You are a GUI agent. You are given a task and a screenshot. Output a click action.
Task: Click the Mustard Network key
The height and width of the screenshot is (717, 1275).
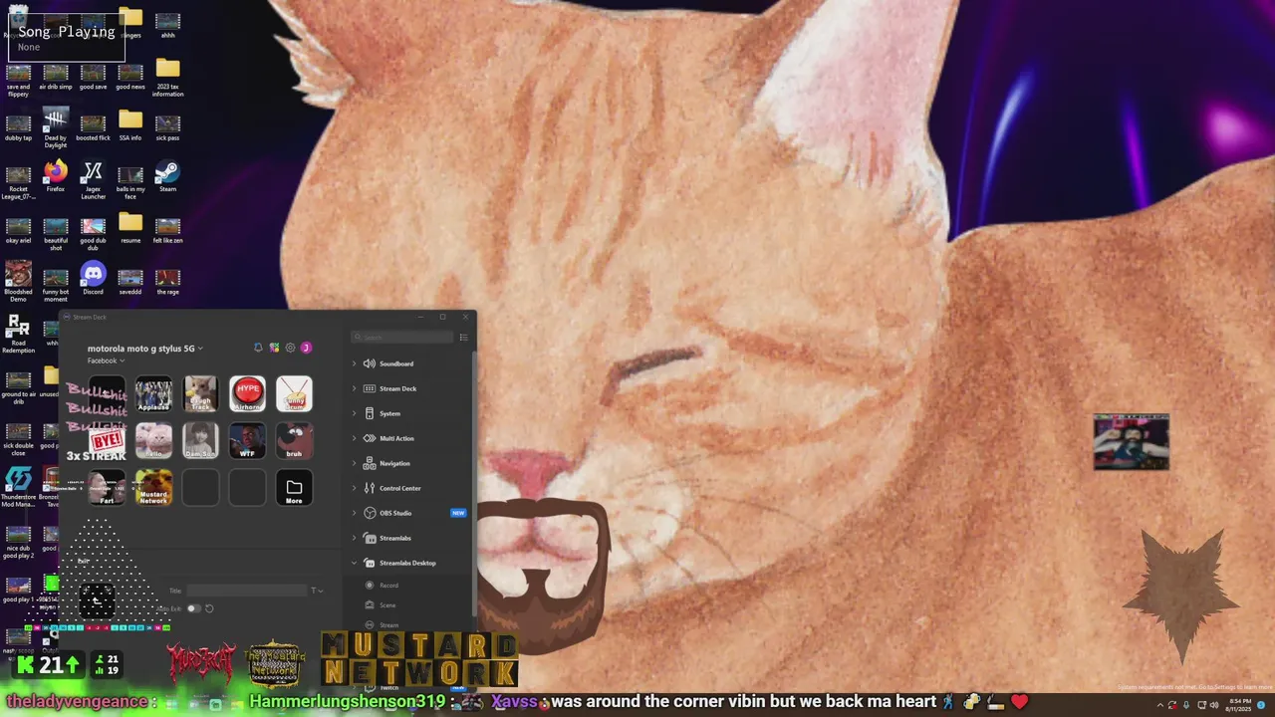point(153,488)
